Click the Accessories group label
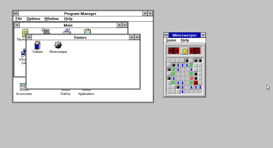The width and height of the screenshot is (273, 148). point(24,94)
